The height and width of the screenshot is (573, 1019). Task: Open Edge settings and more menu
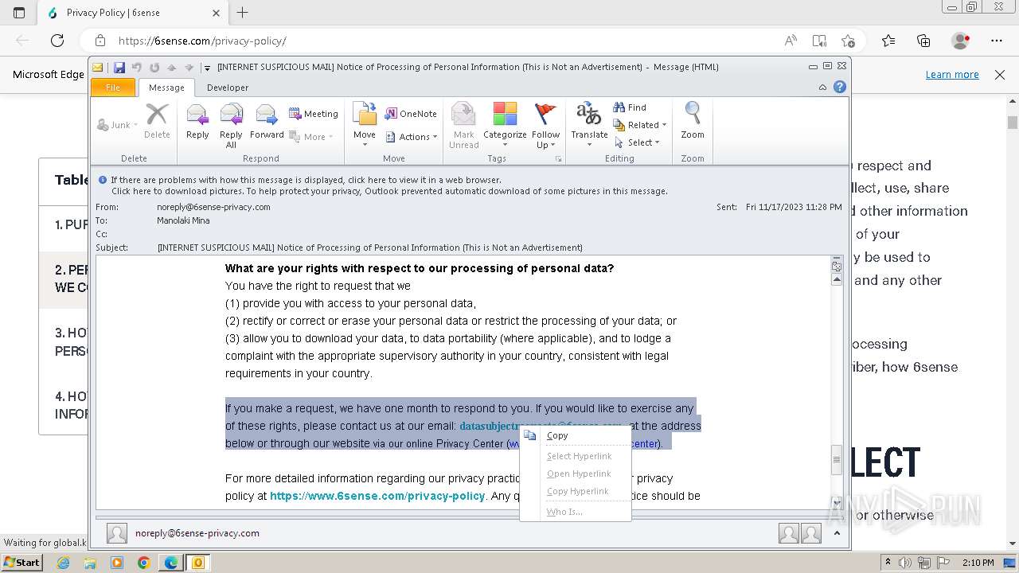[x=997, y=41]
